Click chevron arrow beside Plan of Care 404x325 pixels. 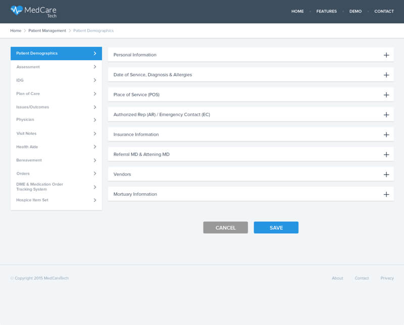[95, 94]
